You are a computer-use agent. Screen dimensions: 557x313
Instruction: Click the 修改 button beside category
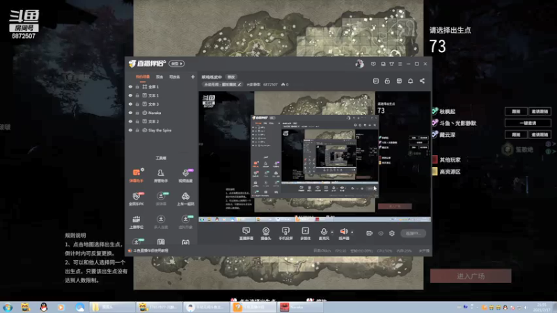click(x=231, y=77)
